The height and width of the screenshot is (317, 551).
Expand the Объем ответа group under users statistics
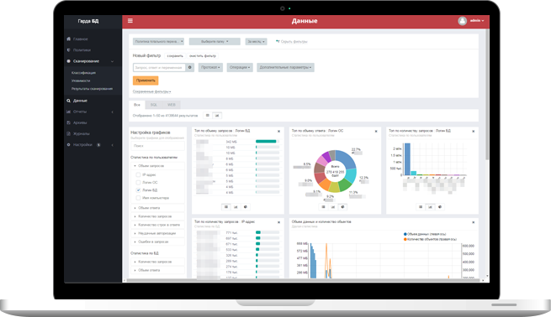pos(157,208)
